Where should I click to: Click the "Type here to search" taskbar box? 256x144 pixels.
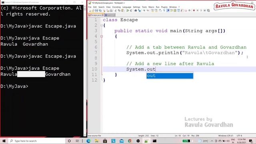pos(36,141)
